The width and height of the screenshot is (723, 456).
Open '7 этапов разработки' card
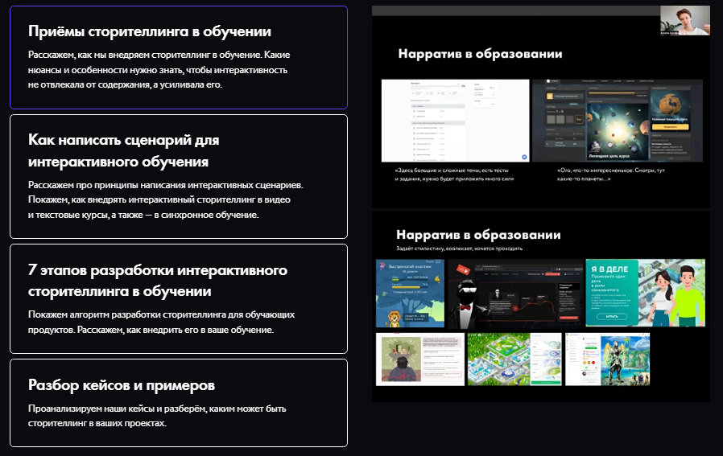(x=179, y=298)
